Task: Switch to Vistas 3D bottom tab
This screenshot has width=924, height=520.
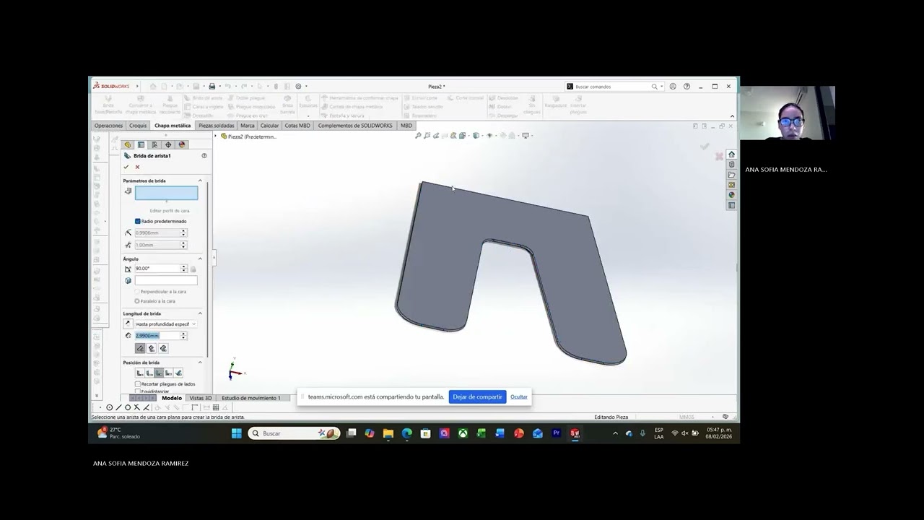Action: click(x=200, y=398)
